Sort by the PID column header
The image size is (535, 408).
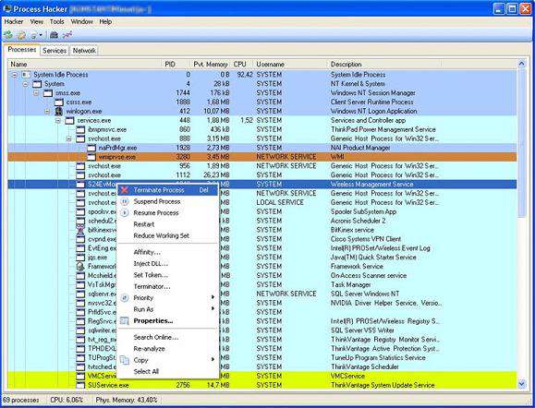point(176,64)
